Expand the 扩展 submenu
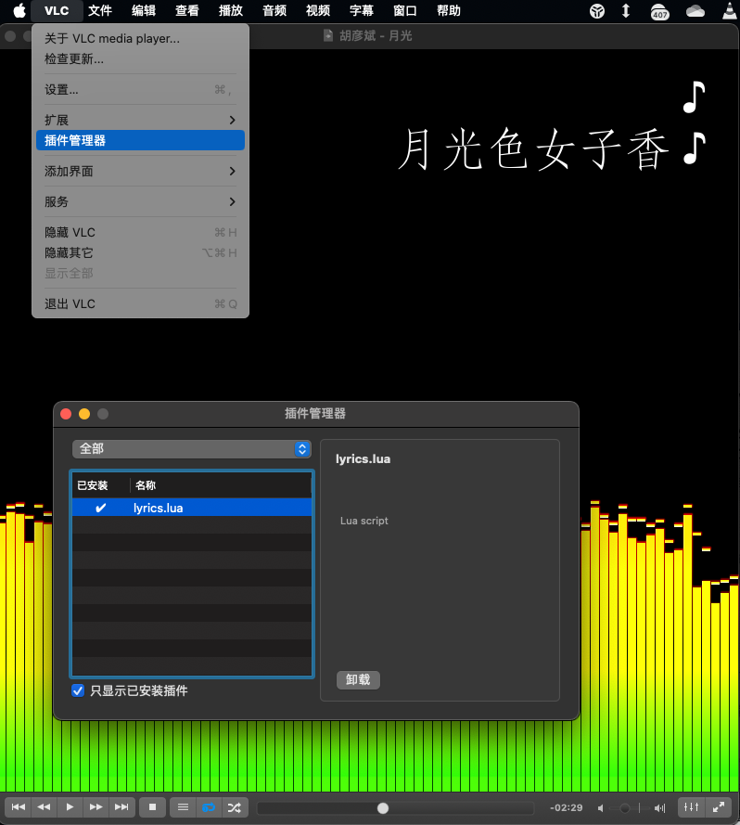Viewport: 740px width, 825px height. tap(140, 120)
